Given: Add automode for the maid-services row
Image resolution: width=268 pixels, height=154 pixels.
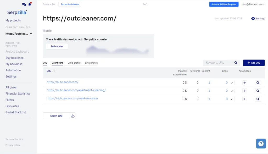Looking at the screenshot, I should [x=245, y=99].
